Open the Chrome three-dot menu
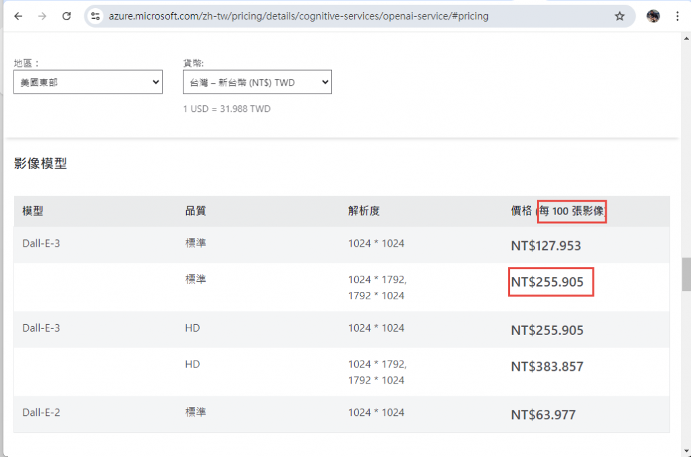This screenshot has height=457, width=691. pyautogui.click(x=678, y=16)
